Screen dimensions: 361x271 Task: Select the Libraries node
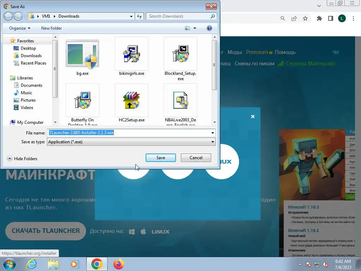click(x=22, y=78)
